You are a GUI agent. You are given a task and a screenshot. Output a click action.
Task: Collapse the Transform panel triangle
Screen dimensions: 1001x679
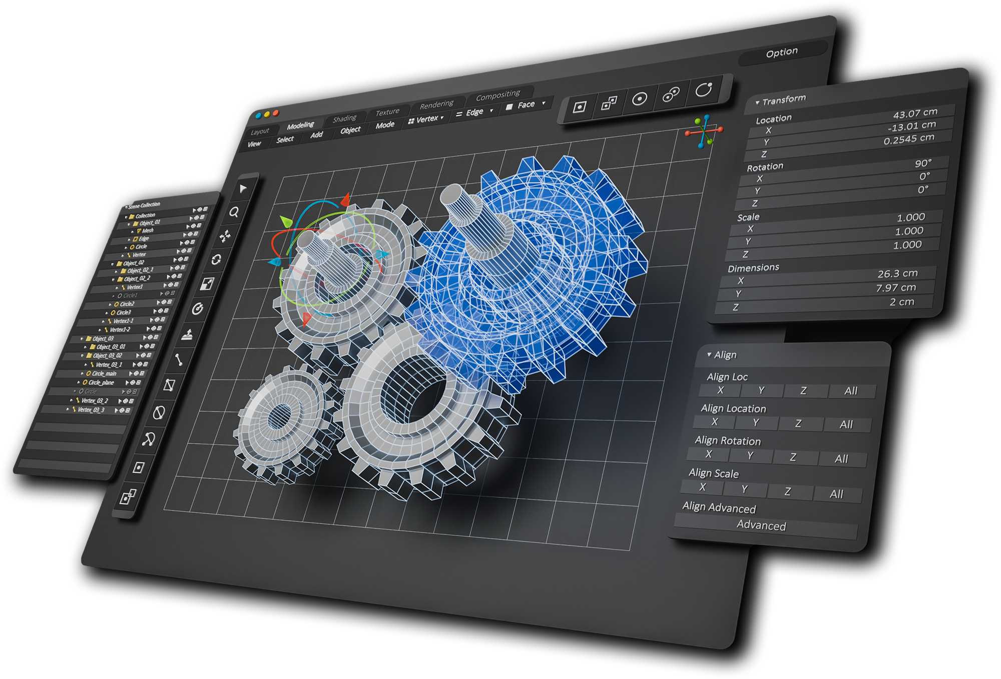[757, 103]
